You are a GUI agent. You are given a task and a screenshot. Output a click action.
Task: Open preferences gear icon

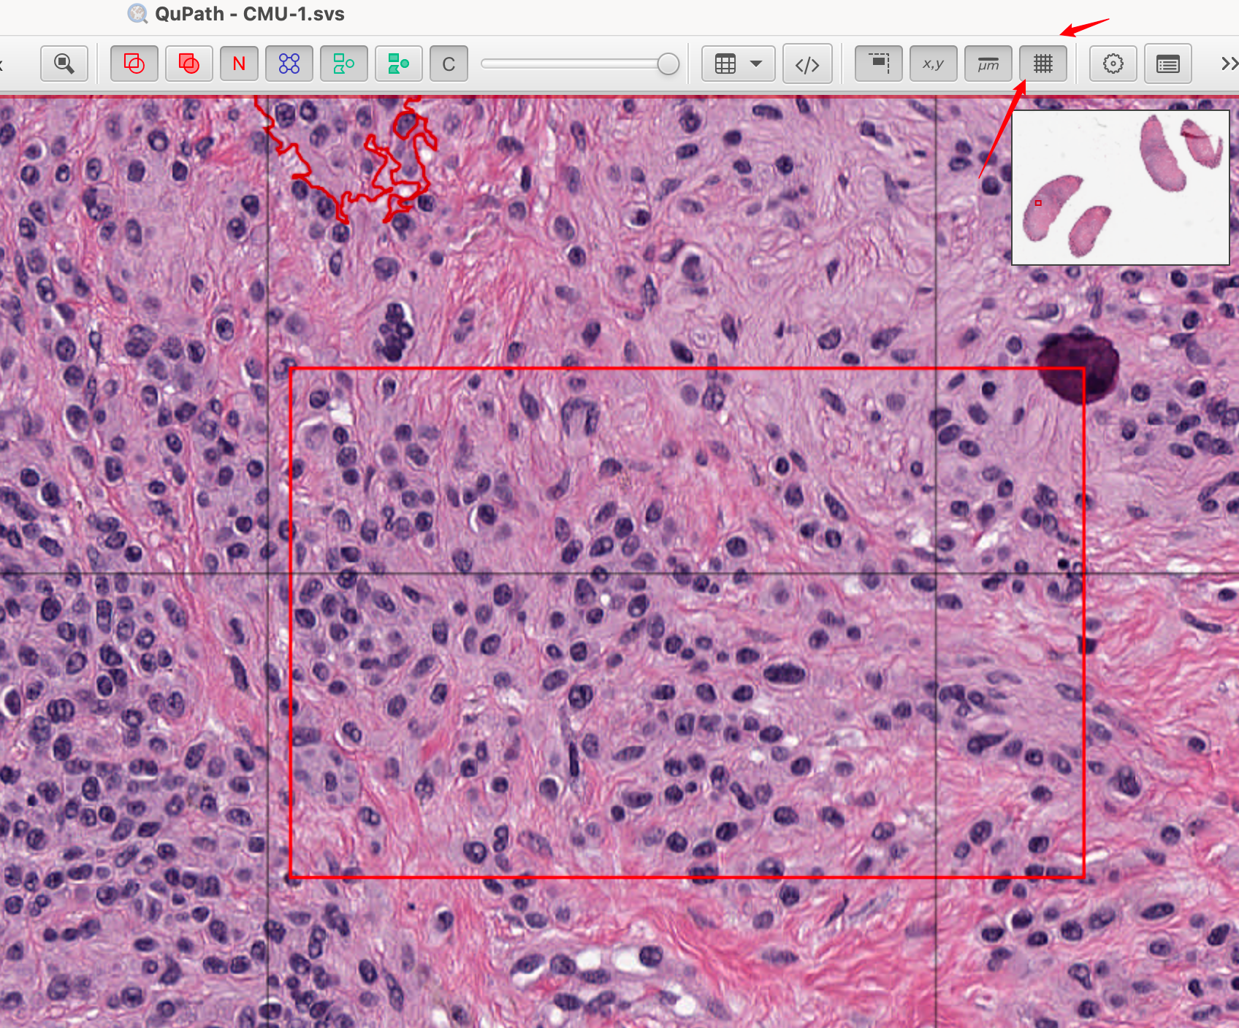[x=1113, y=64]
